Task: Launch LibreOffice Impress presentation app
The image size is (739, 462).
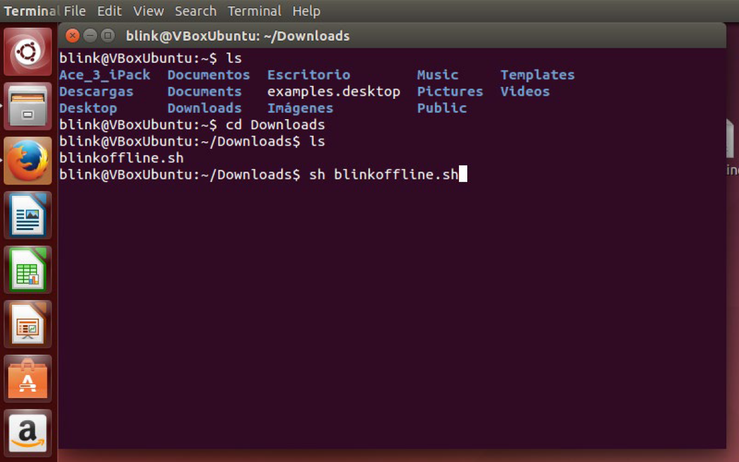Action: pos(28,324)
